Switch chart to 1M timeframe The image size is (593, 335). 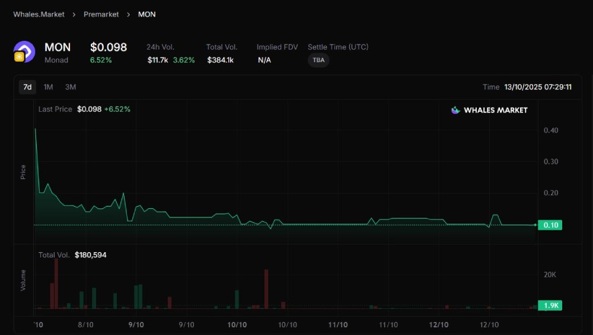[49, 87]
